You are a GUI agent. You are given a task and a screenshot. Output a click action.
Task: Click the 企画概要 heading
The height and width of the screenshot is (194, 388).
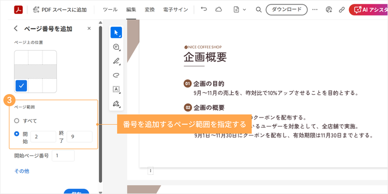pyautogui.click(x=205, y=57)
